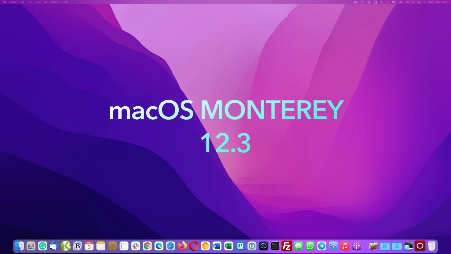Open Spotlight search magnifier
This screenshot has height=254, width=451.
pyautogui.click(x=413, y=2)
